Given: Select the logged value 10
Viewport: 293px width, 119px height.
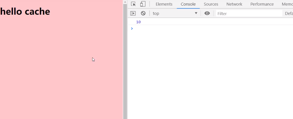Looking at the screenshot, I should [x=138, y=22].
